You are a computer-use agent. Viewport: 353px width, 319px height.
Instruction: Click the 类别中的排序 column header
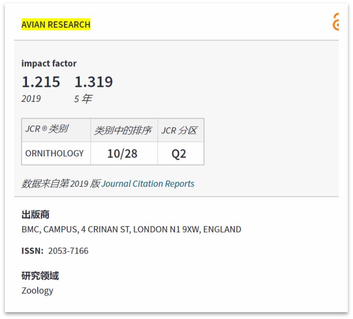pyautogui.click(x=124, y=130)
